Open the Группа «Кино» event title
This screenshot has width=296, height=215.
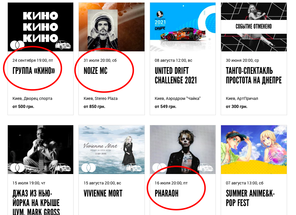(x=33, y=71)
